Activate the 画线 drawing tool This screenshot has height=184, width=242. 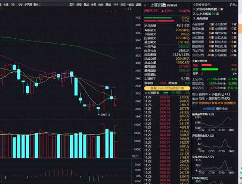[108, 4]
